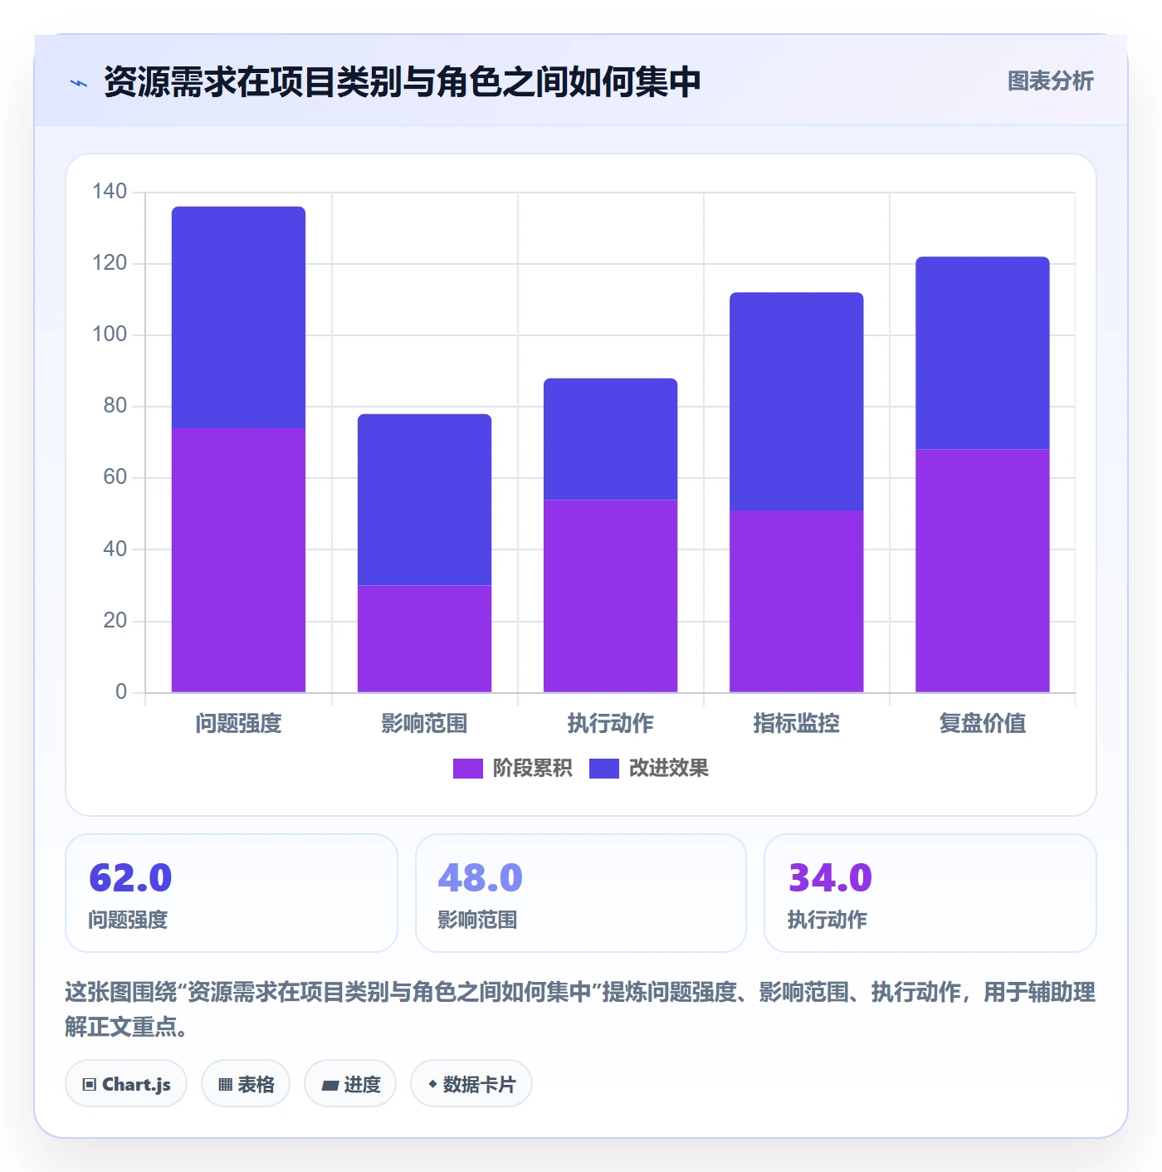Image resolution: width=1162 pixels, height=1172 pixels.
Task: Select the 表格 tag chip
Action: pyautogui.click(x=246, y=1084)
